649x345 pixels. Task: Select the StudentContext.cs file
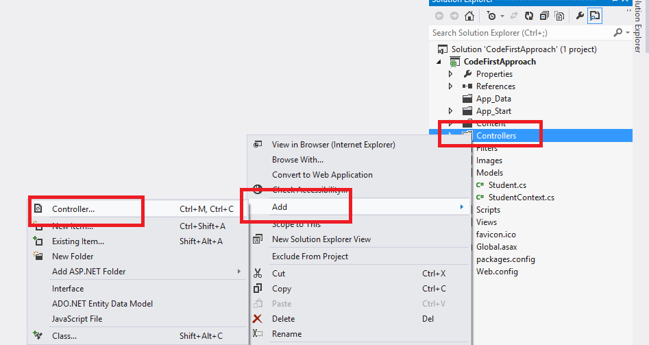[x=522, y=198]
